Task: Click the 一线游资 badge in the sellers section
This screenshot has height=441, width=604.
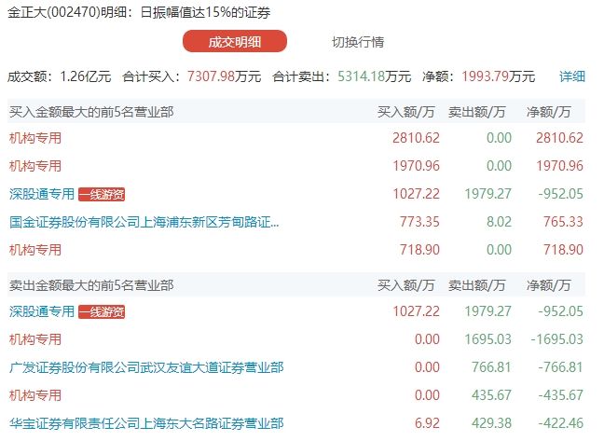Action: click(102, 312)
